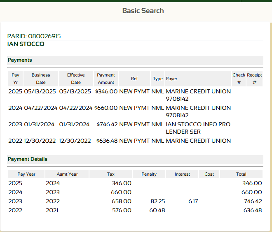
Task: Select the PARID 080026915 text
Action: click(34, 36)
